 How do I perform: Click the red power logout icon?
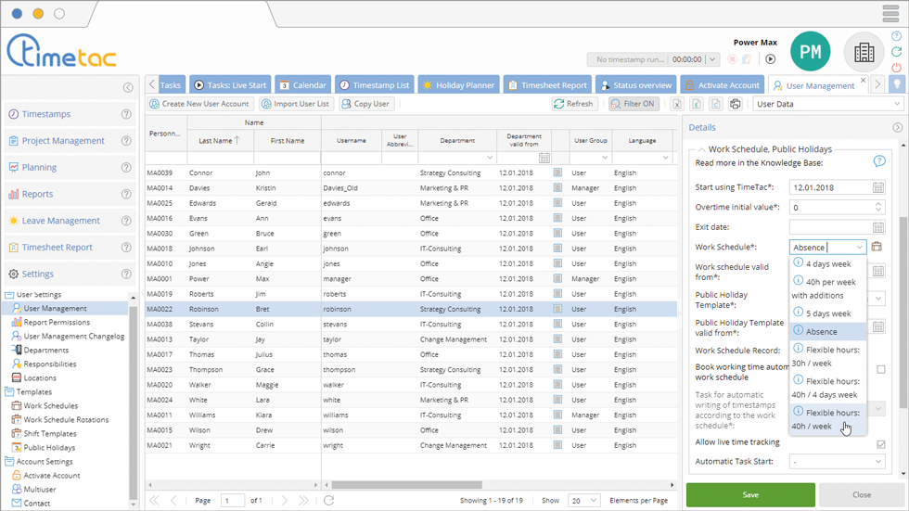click(896, 68)
